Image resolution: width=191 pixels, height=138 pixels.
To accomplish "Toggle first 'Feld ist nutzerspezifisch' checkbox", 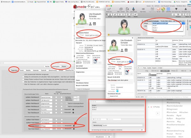I will point(67,103).
